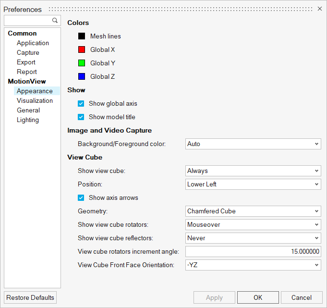
Task: Open the Global X red color swatch
Action: tap(82, 49)
